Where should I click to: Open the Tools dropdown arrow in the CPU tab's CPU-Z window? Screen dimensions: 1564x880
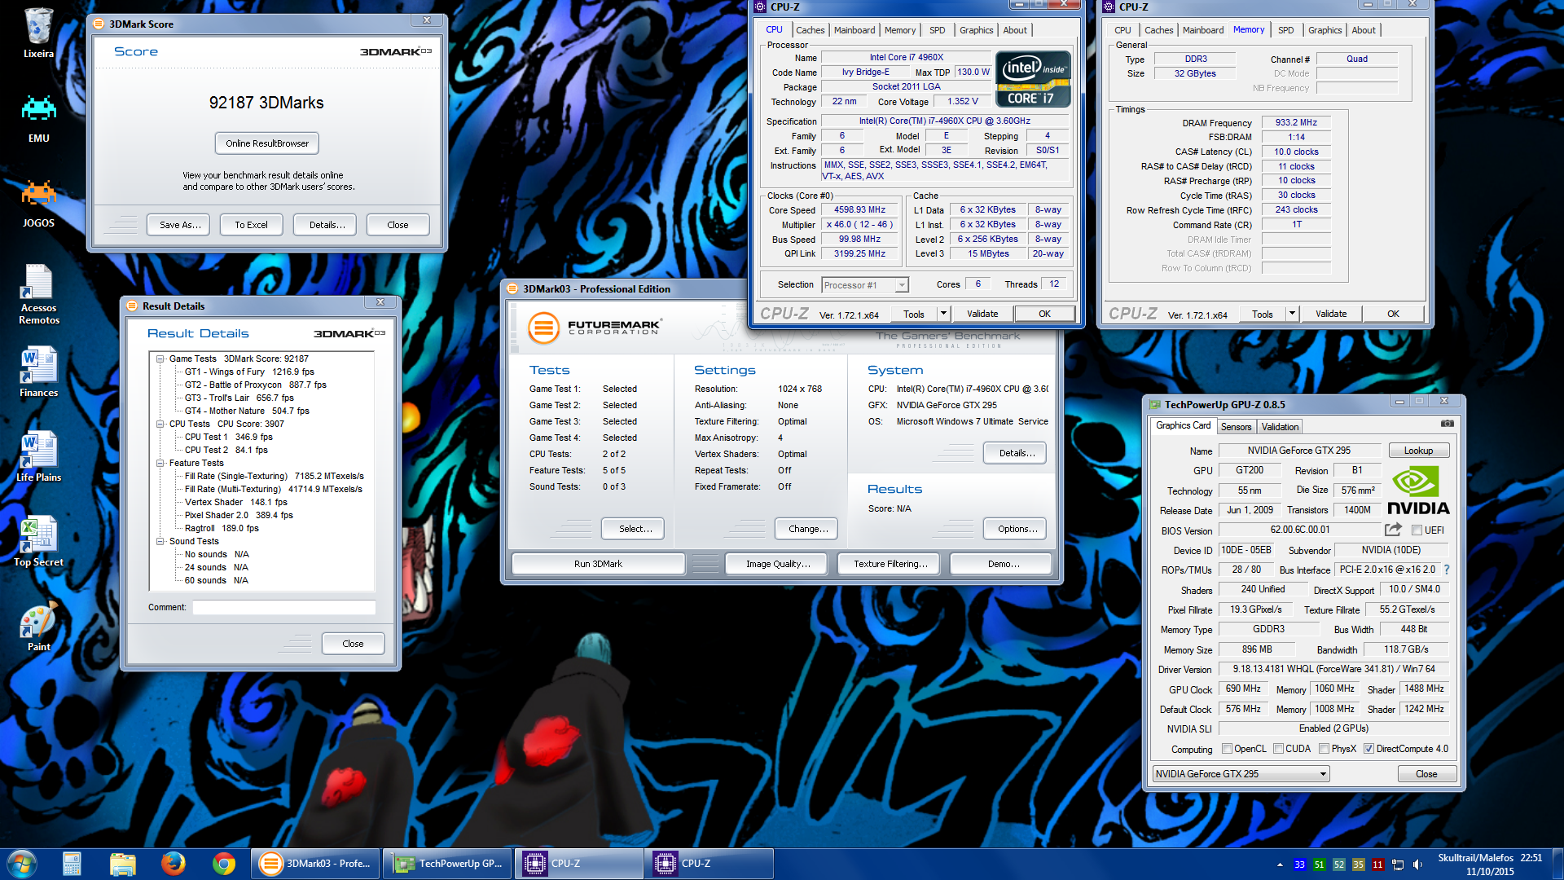pos(943,314)
